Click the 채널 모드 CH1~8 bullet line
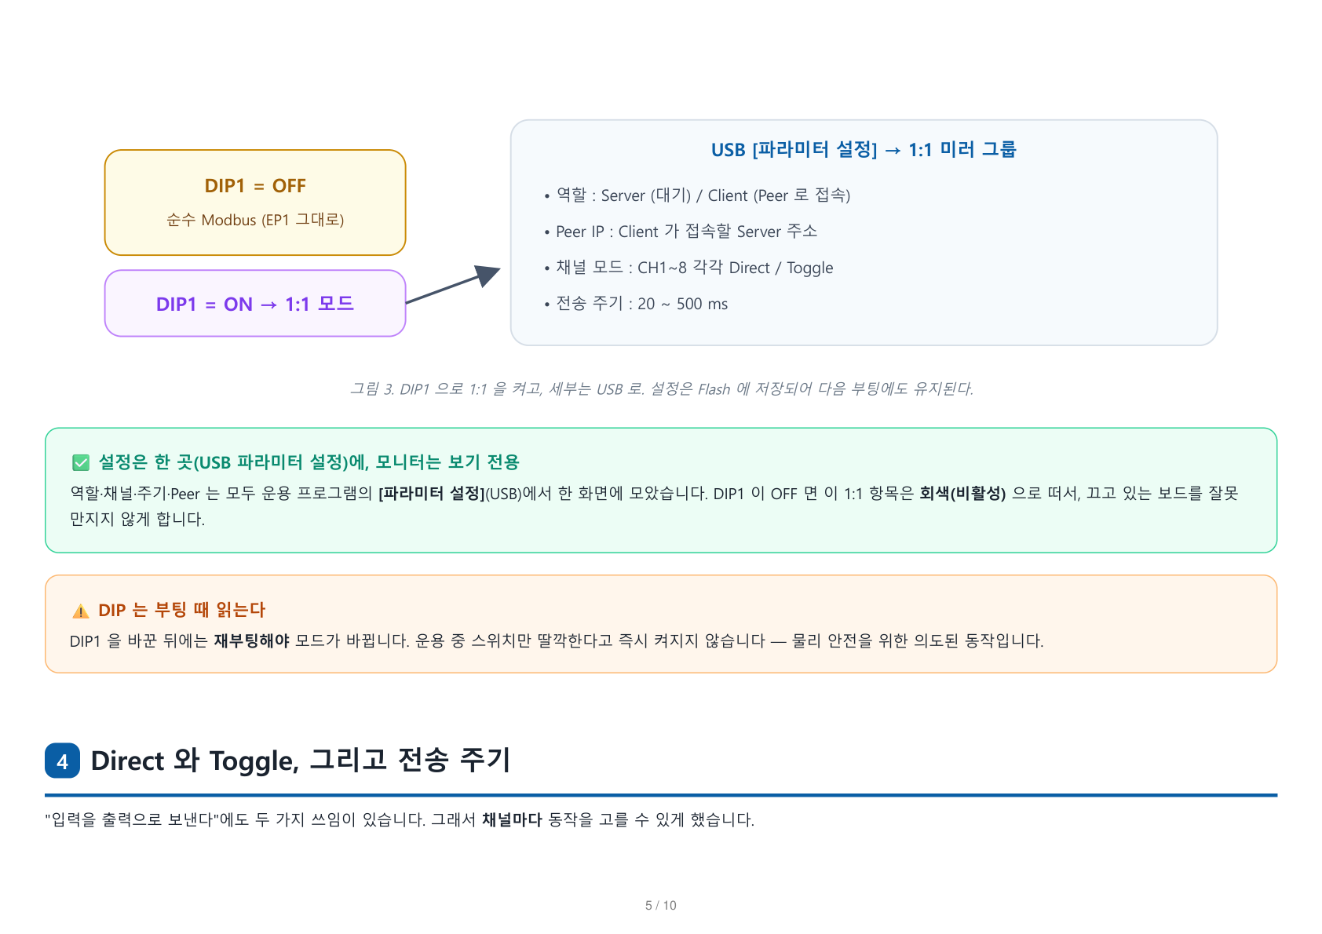Screen dimensions: 1322x934 pyautogui.click(x=688, y=268)
